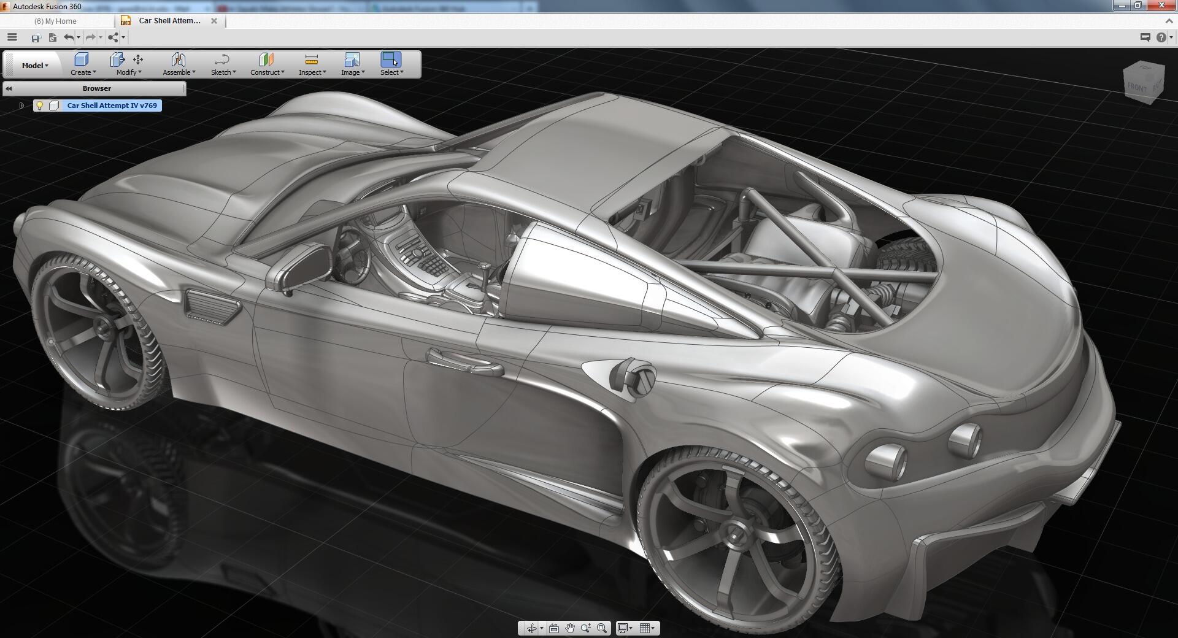The width and height of the screenshot is (1178, 638).
Task: Click the Inspect measure icon
Action: point(311,60)
